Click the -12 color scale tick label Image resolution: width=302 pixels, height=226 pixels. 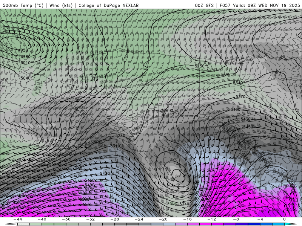point(212,219)
